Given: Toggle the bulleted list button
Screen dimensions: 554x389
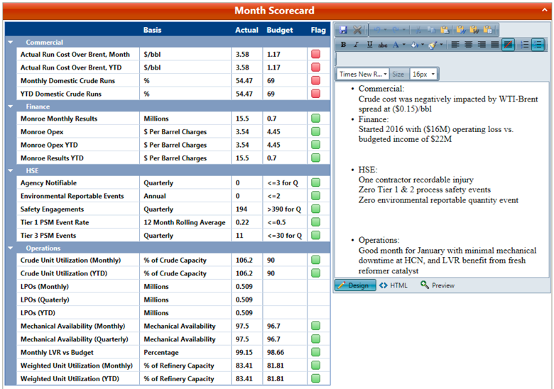Looking at the screenshot, I should coord(538,45).
